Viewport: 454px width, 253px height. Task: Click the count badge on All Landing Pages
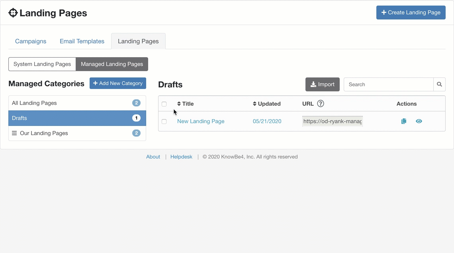(136, 103)
